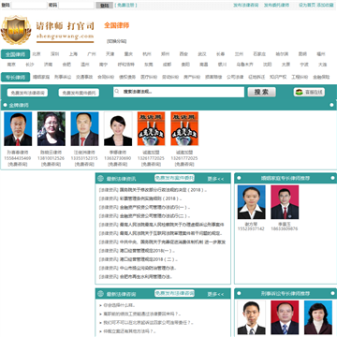The height and width of the screenshot is (337, 337).
Task: Click 更多<< in the 最新法律咨询 panel
Action: 215,294
